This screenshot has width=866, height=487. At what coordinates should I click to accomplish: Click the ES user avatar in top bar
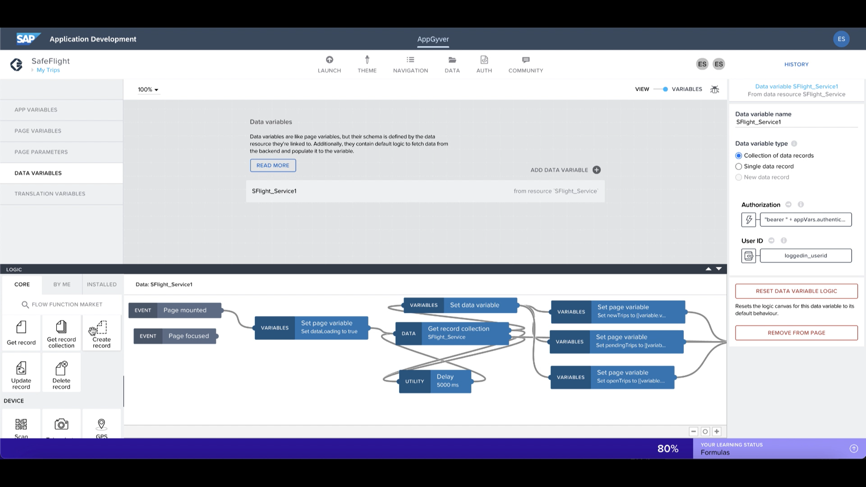[x=841, y=39]
